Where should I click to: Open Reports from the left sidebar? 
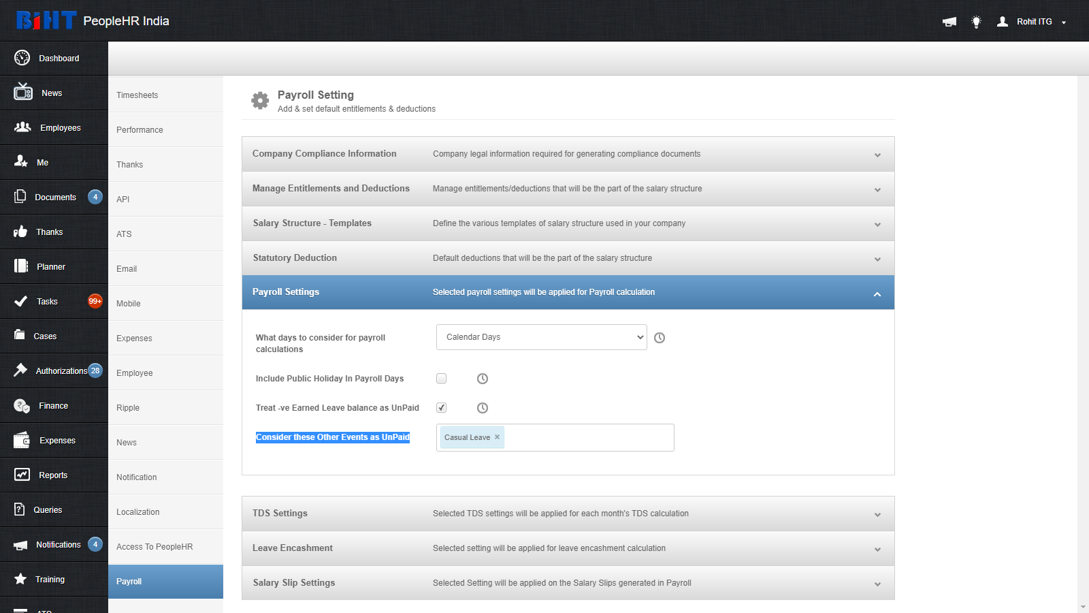pyautogui.click(x=54, y=475)
